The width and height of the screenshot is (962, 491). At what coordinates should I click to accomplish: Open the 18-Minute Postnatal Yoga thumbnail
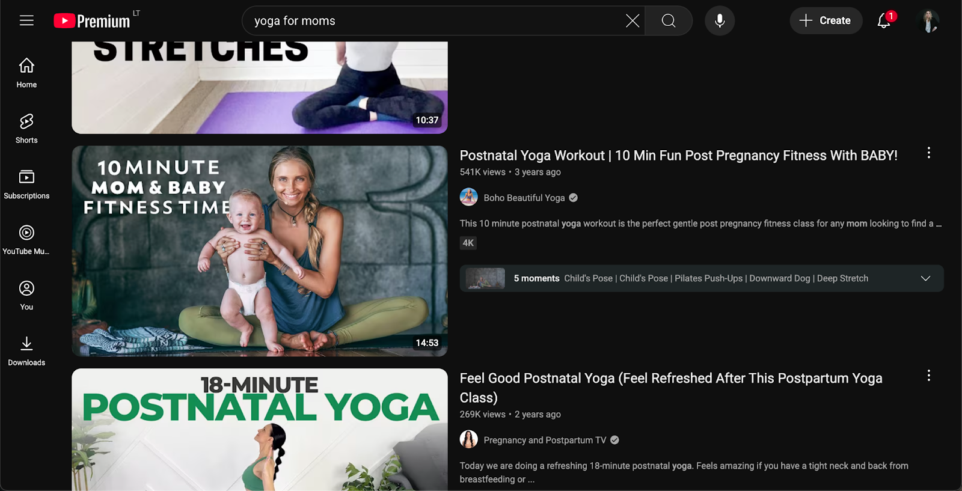260,430
